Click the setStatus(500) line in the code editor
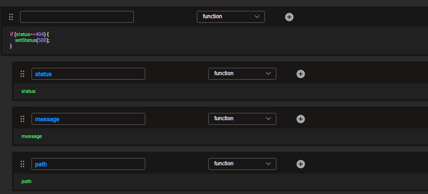 tap(32, 40)
